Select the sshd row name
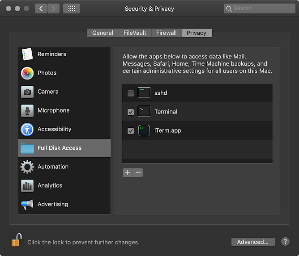The height and width of the screenshot is (256, 299). click(161, 93)
